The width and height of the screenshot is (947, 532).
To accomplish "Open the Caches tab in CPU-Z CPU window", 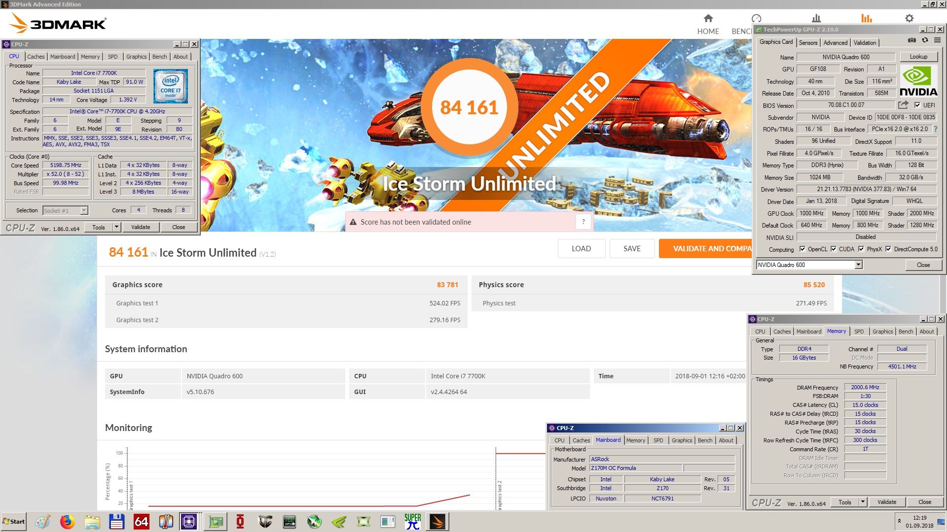I will pos(36,57).
